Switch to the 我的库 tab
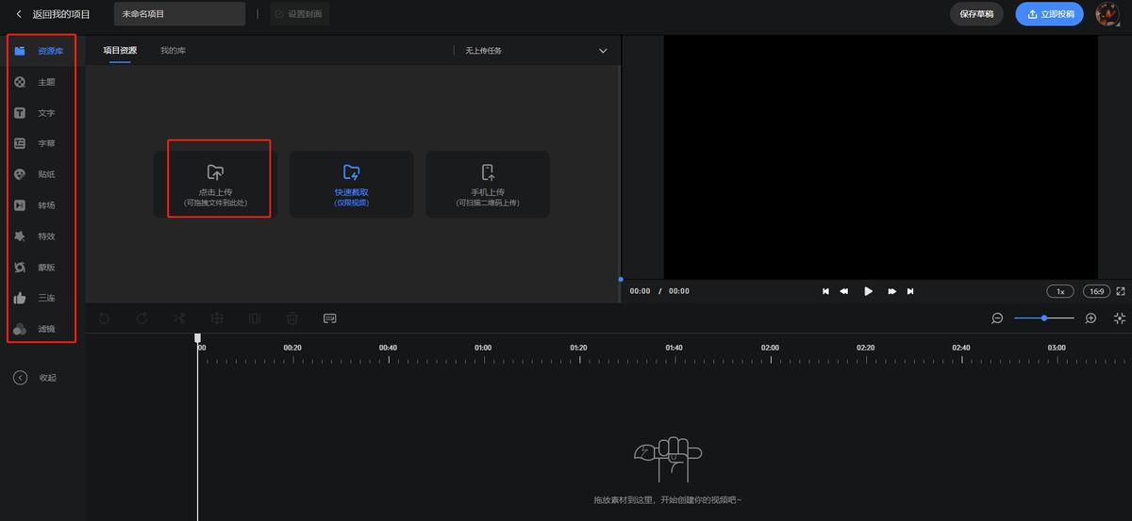This screenshot has width=1132, height=521. 173,51
